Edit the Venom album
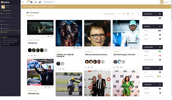172x100 pixels. [78, 48]
